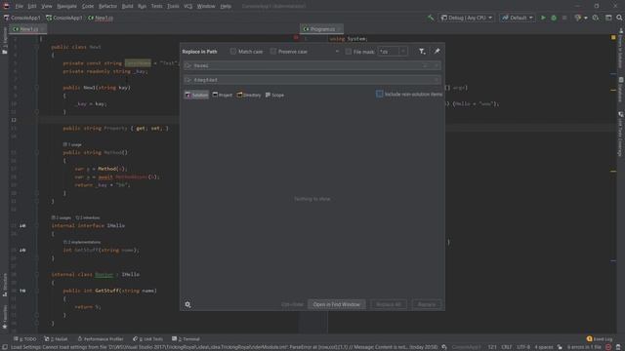625x351 pixels.
Task: Enable the File mask checkbox
Action: pos(349,52)
